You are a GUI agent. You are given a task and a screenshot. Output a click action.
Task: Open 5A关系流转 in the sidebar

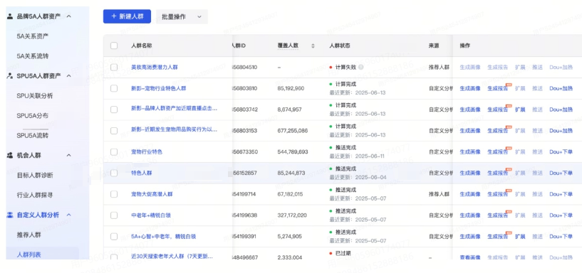tap(33, 56)
